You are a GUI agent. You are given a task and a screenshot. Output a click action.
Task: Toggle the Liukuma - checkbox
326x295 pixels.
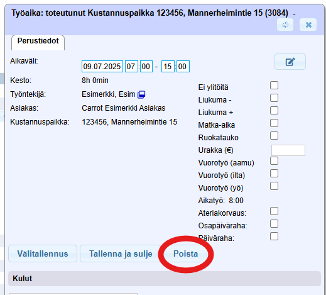coord(274,98)
